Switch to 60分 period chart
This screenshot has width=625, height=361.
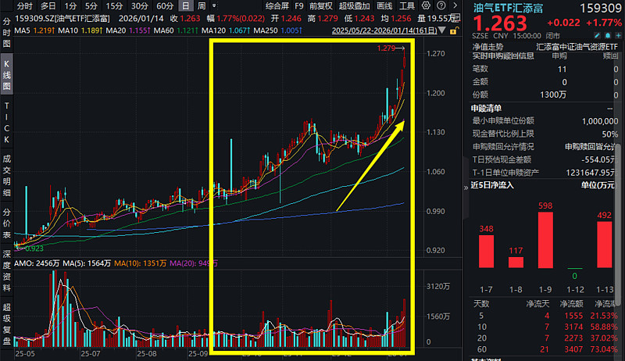(x=165, y=5)
